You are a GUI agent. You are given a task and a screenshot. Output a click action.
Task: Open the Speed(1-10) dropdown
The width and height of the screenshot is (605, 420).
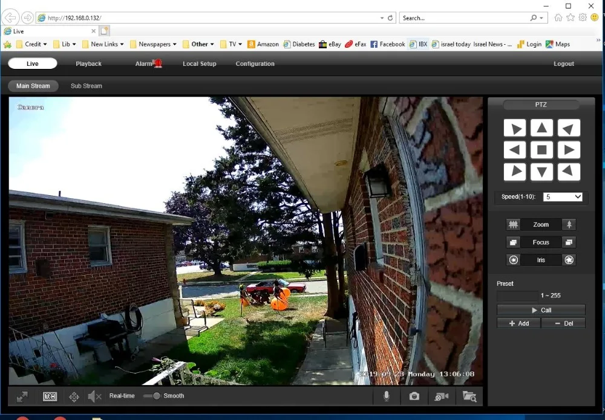pyautogui.click(x=563, y=197)
